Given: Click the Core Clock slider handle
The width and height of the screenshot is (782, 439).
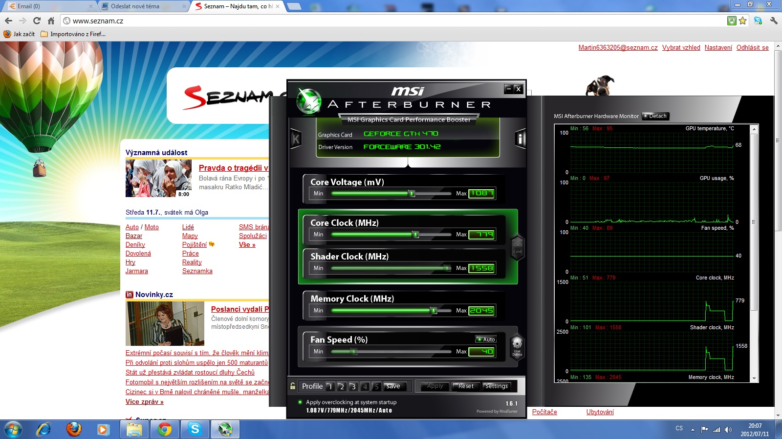Looking at the screenshot, I should (415, 235).
